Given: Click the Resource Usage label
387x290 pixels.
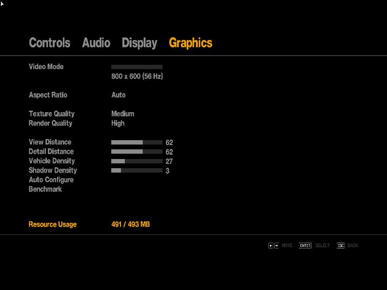Looking at the screenshot, I should 53,224.
